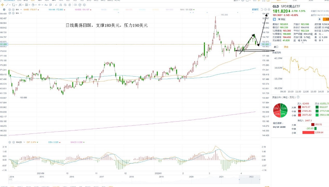The width and height of the screenshot is (329, 187).
Task: Click the linked-circles icon in drawing toolbar
Action: pos(75,5)
